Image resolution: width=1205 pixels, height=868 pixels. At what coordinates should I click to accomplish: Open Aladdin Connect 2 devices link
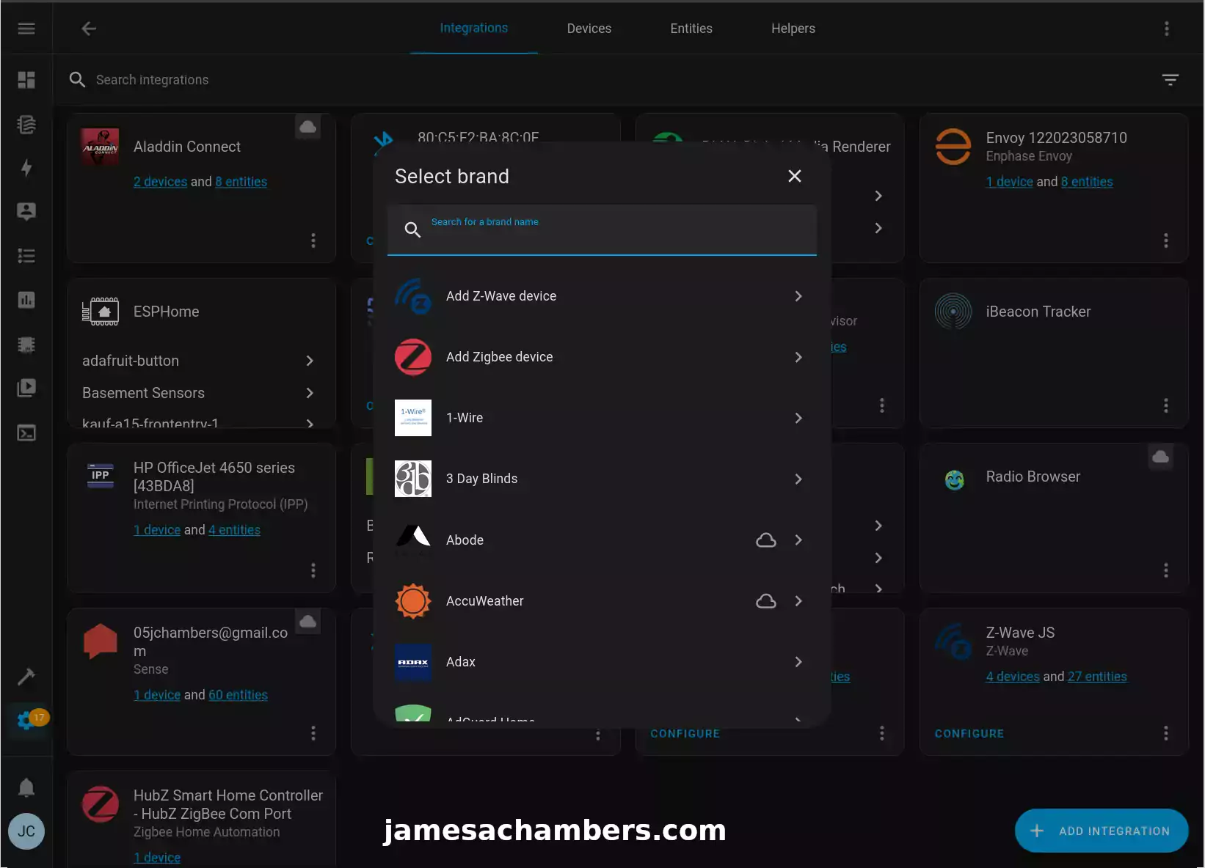(x=160, y=182)
